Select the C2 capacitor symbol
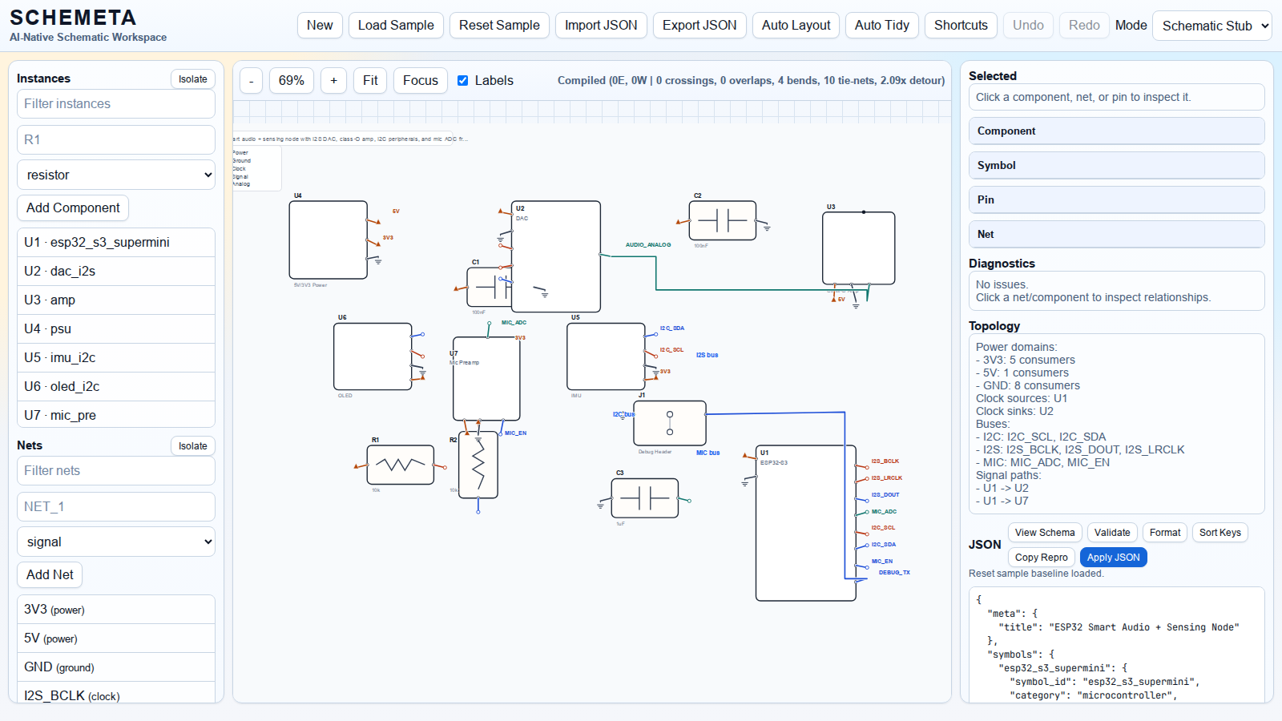The height and width of the screenshot is (721, 1282). click(x=722, y=220)
